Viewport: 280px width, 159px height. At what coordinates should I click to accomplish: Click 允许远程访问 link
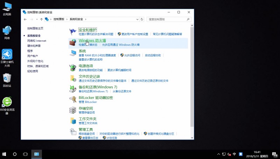[x=132, y=55]
